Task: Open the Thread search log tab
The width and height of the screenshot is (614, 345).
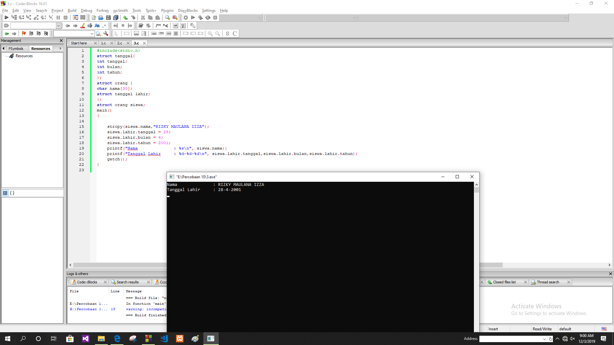Action: pyautogui.click(x=548, y=282)
